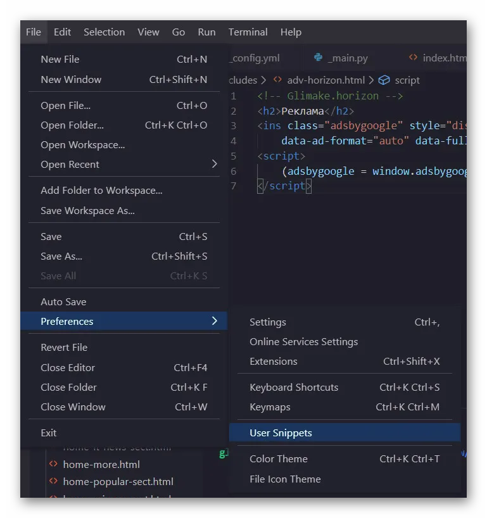This screenshot has width=487, height=518.
Task: Open Online Services Settings
Action: (345, 342)
